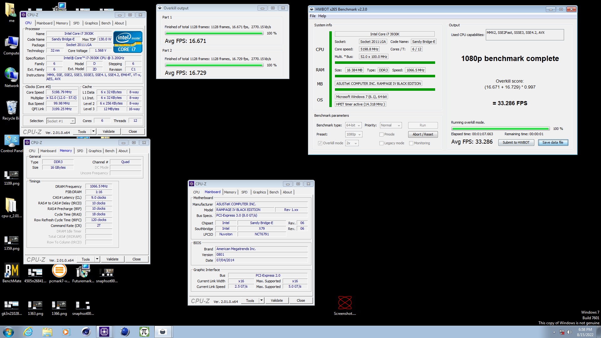This screenshot has height=338, width=601.
Task: Open the Overkill 2x multiplier dropdown
Action: 352,143
